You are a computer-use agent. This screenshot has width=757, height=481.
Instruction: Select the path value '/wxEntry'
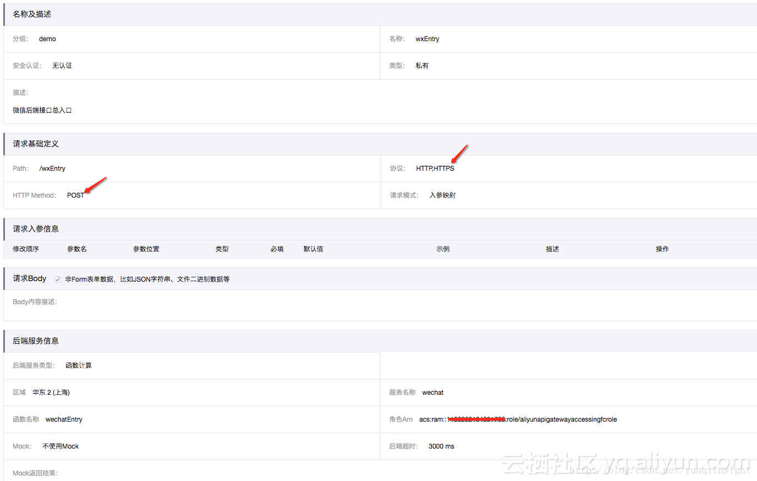coord(52,169)
